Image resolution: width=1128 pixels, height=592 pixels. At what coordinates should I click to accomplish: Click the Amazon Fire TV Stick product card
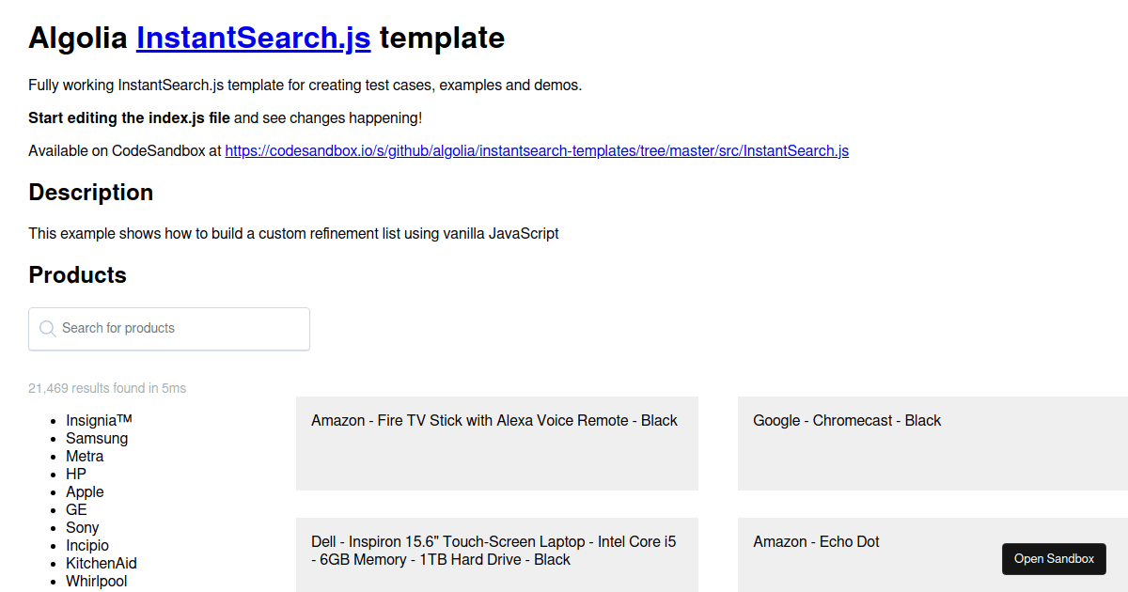coord(496,443)
